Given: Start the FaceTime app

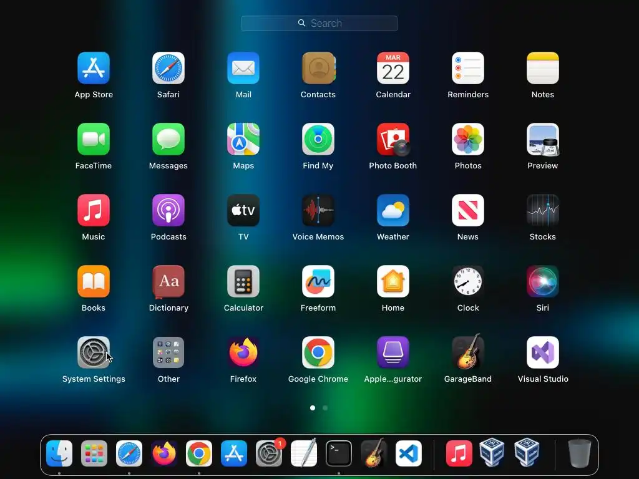Looking at the screenshot, I should (x=94, y=139).
